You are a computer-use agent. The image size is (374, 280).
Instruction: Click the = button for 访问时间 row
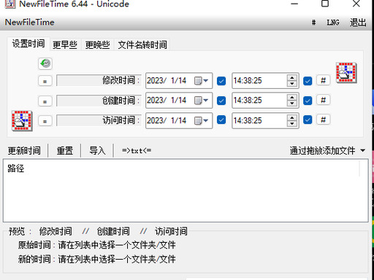(45, 121)
